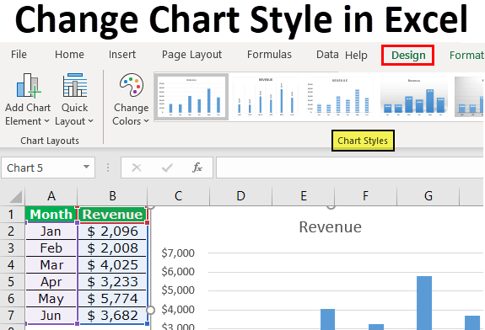This screenshot has width=485, height=330.
Task: Select all cells using corner triangle
Action: point(16,197)
